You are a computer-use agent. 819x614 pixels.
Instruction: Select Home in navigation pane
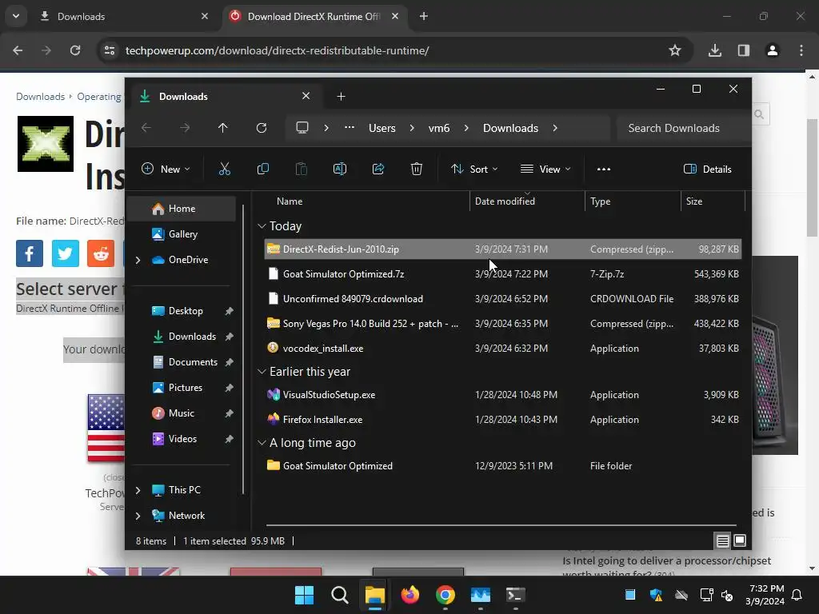coord(182,209)
